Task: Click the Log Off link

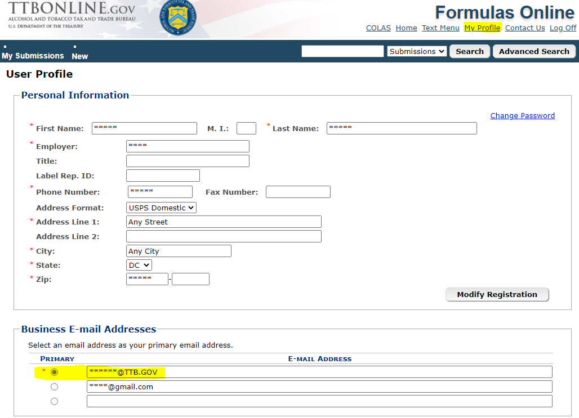Action: point(563,28)
